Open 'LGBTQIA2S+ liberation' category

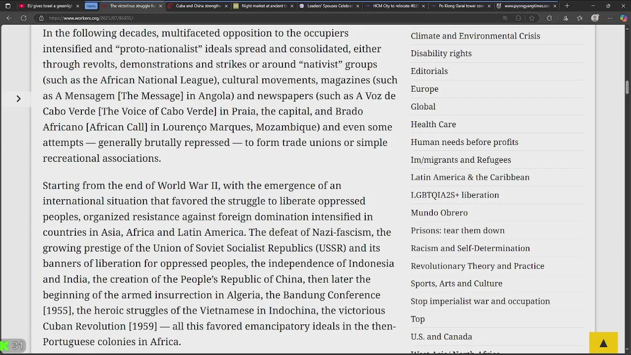coord(455,195)
